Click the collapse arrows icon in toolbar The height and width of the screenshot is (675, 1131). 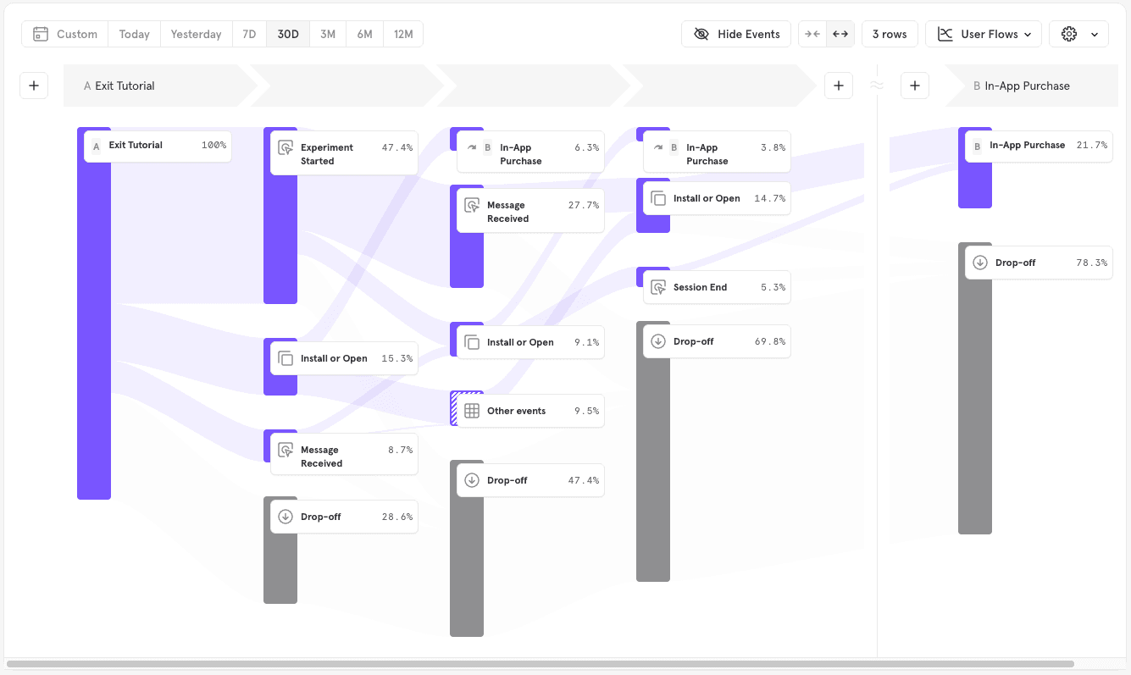tap(812, 34)
